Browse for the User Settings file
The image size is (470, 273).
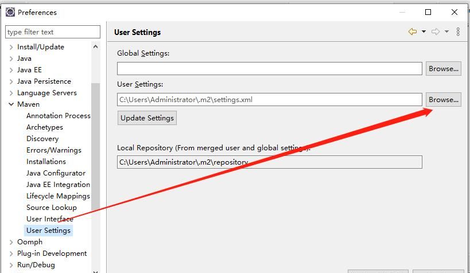[443, 100]
